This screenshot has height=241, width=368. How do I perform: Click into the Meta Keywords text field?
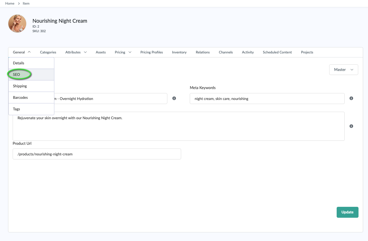point(267,99)
